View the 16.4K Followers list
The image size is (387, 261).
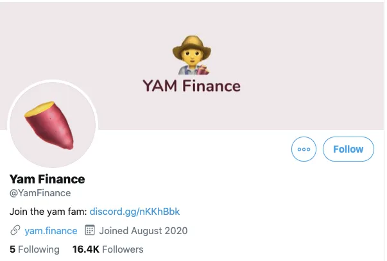[108, 249]
